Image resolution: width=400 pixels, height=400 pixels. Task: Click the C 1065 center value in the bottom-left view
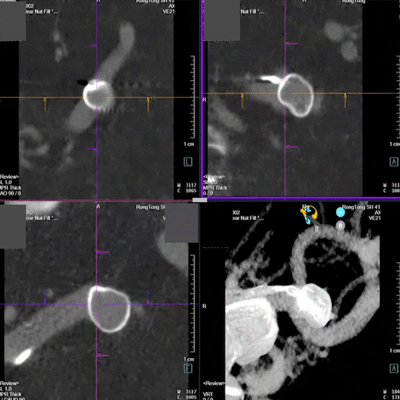187,397
